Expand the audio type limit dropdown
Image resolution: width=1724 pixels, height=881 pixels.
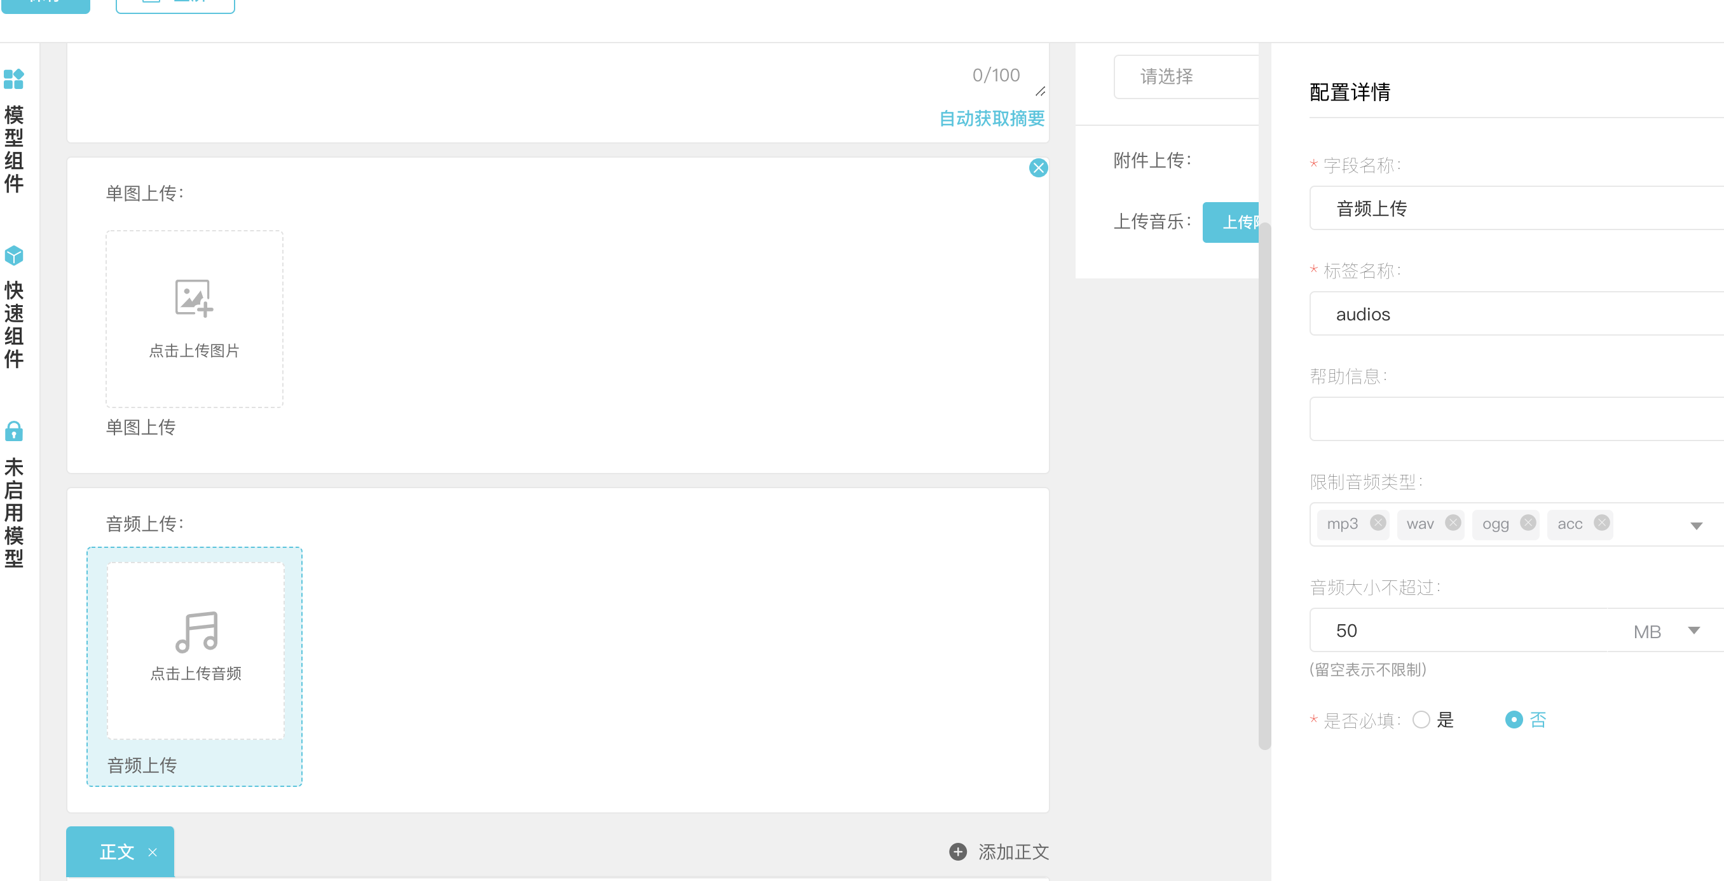click(x=1695, y=526)
